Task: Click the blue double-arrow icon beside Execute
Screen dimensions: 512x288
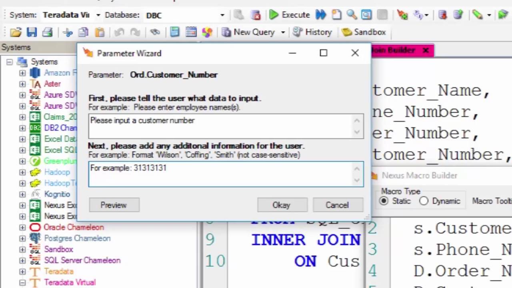Action: coord(321,15)
